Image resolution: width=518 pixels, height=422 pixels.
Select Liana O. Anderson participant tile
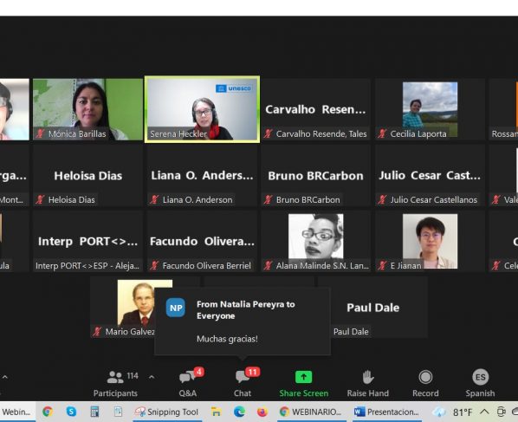click(x=202, y=176)
